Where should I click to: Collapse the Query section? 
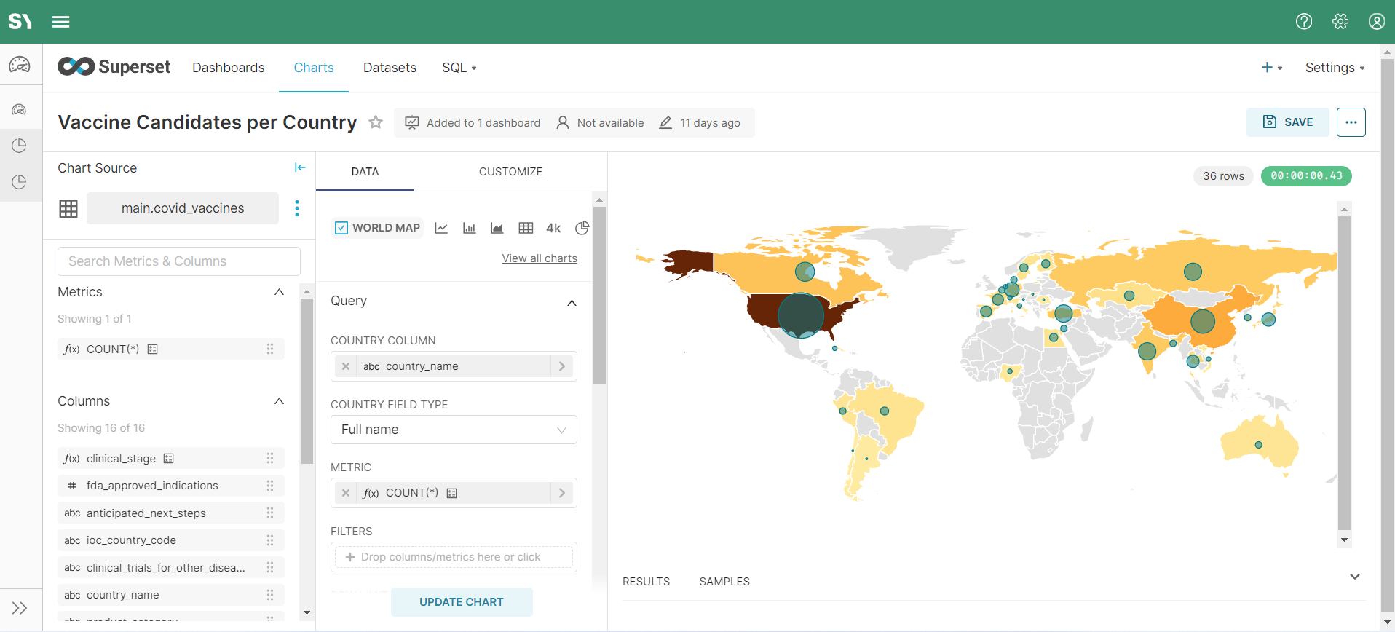(572, 302)
